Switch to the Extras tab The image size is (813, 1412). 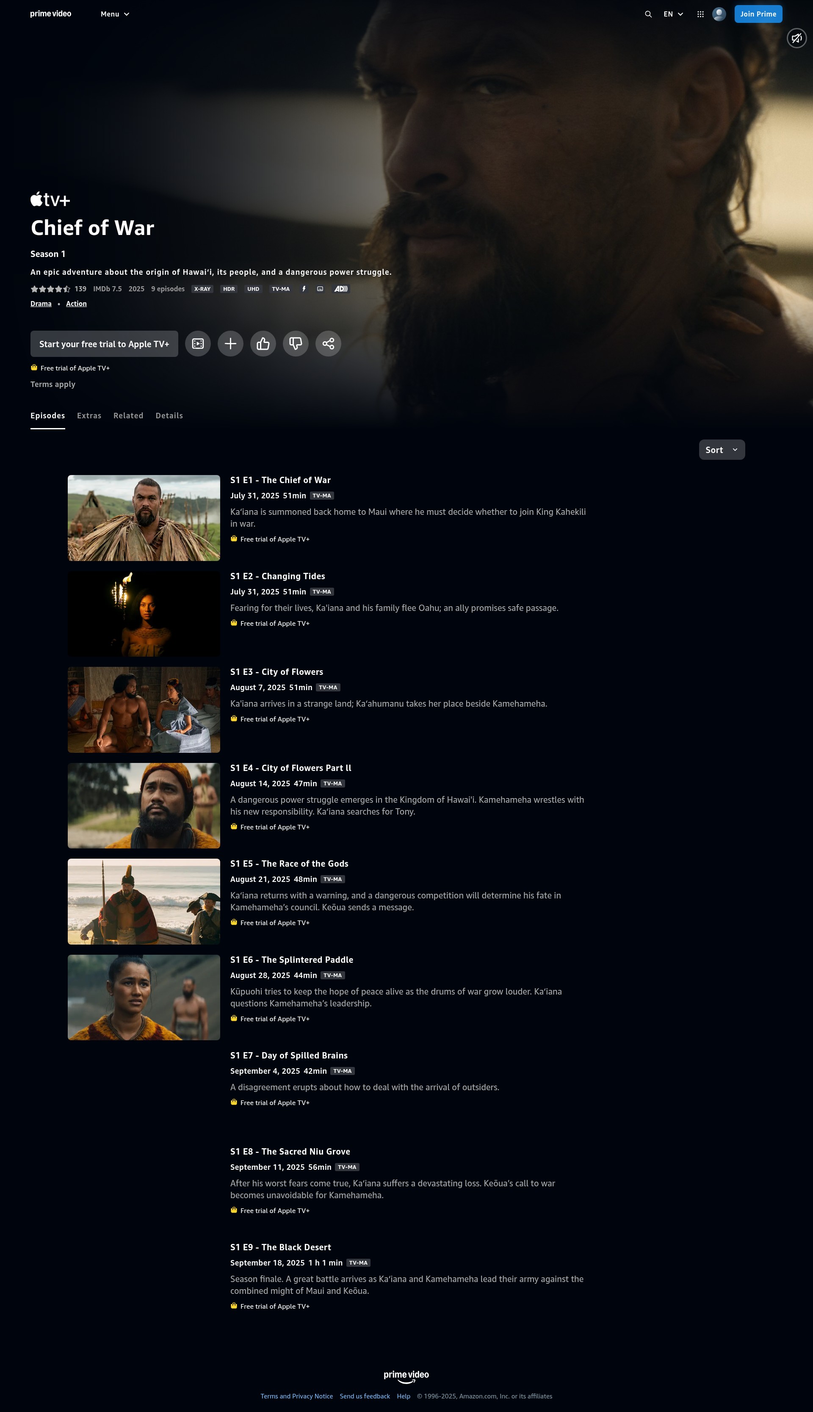(89, 416)
